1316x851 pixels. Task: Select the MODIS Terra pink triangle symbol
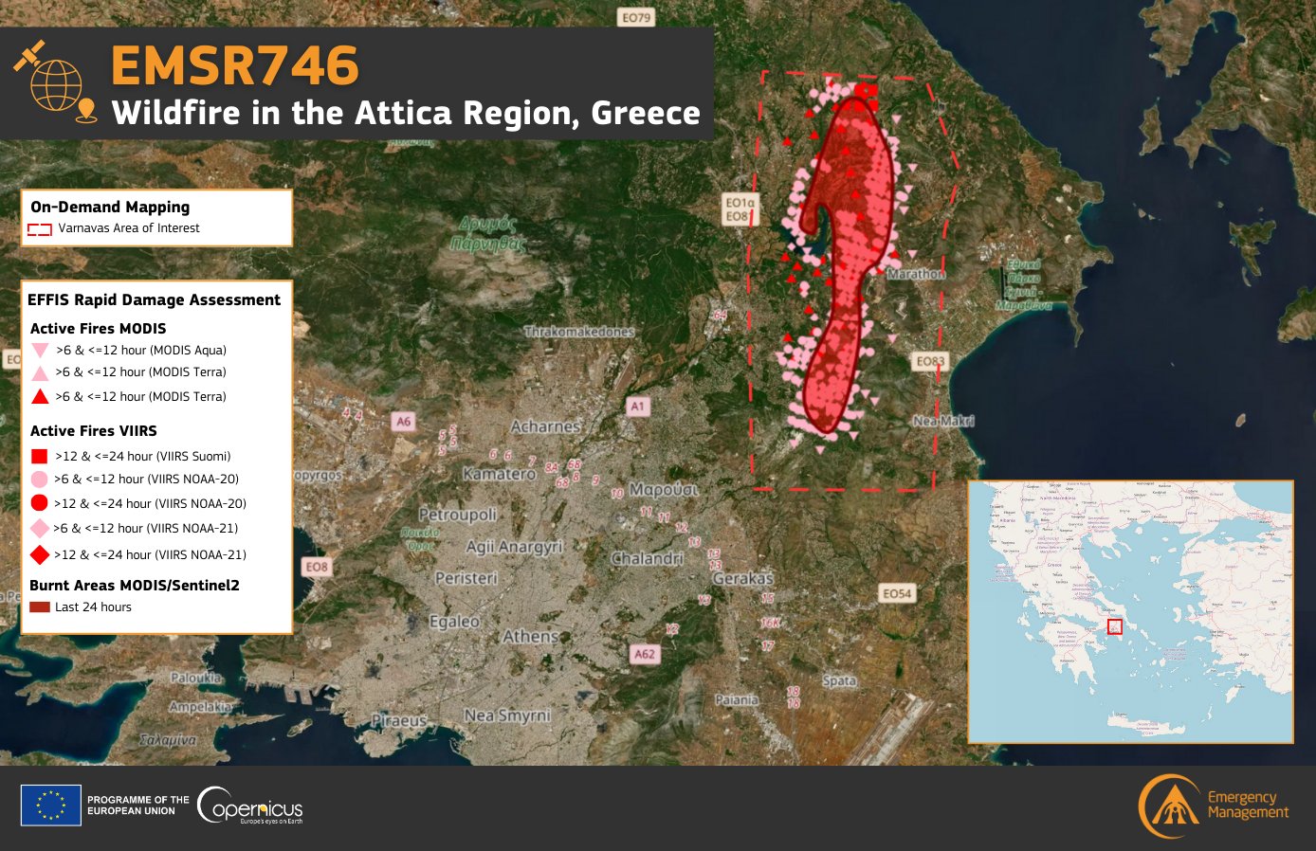[x=39, y=371]
